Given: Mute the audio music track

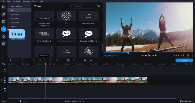Looking at the screenshot, I should (5, 88).
